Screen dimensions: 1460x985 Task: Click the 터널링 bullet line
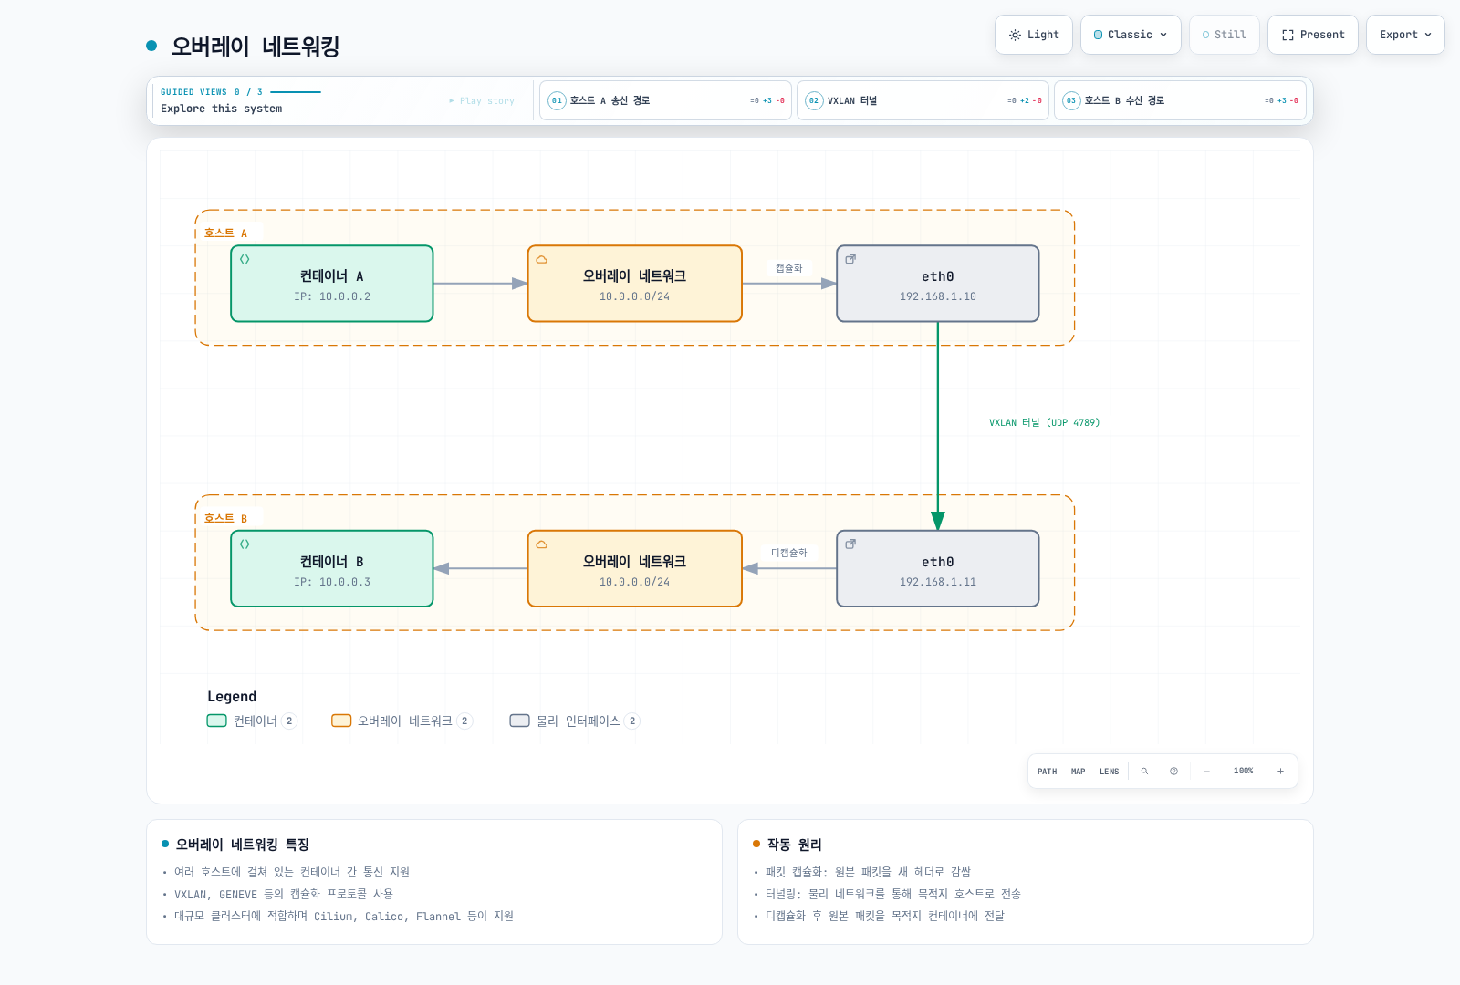pyautogui.click(x=892, y=895)
